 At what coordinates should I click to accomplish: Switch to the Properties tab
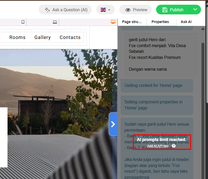160,22
